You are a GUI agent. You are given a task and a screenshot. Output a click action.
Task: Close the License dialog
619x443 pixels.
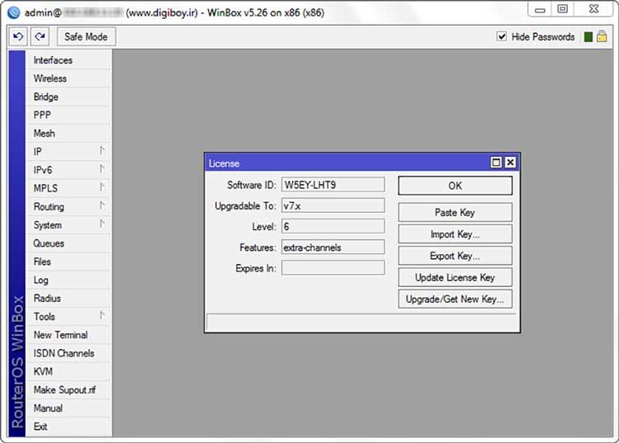[x=510, y=163]
